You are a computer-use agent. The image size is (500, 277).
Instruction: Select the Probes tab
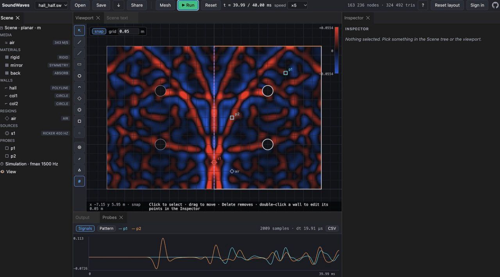point(109,218)
